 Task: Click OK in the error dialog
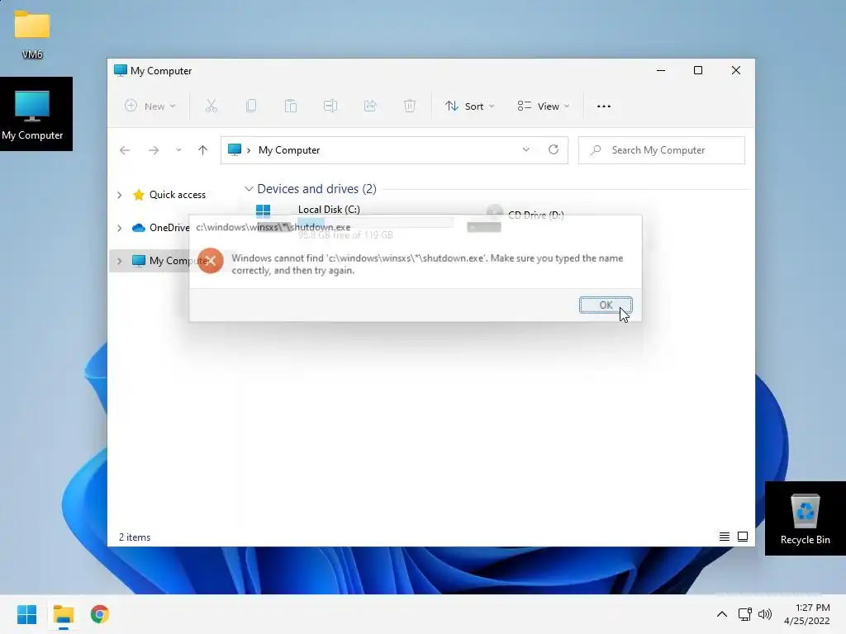click(606, 305)
